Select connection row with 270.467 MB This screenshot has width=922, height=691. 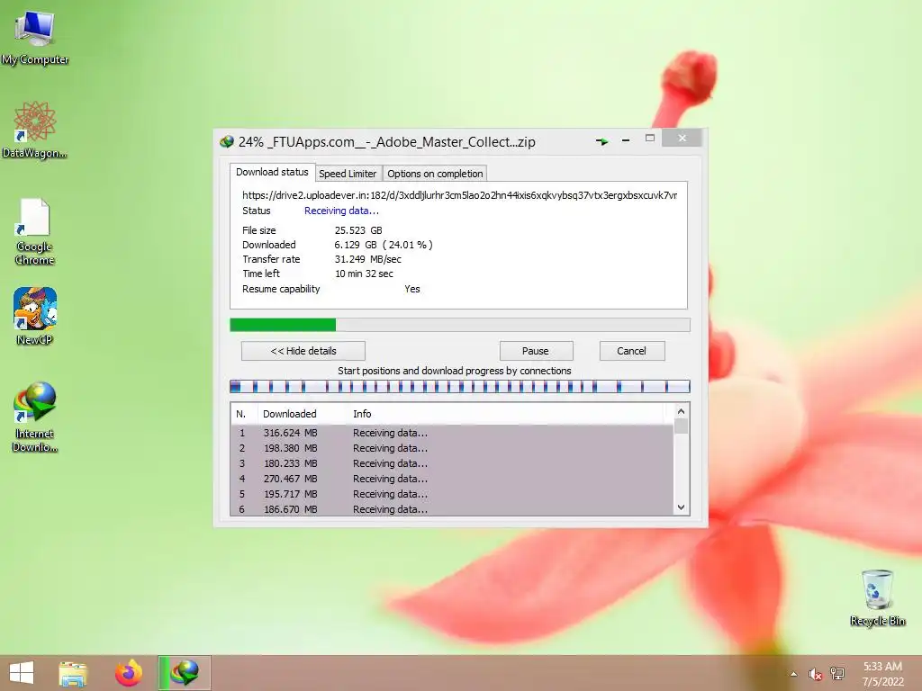(452, 479)
